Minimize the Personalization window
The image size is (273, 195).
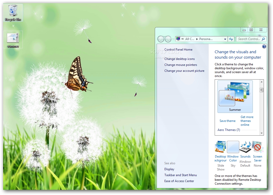(x=244, y=30)
